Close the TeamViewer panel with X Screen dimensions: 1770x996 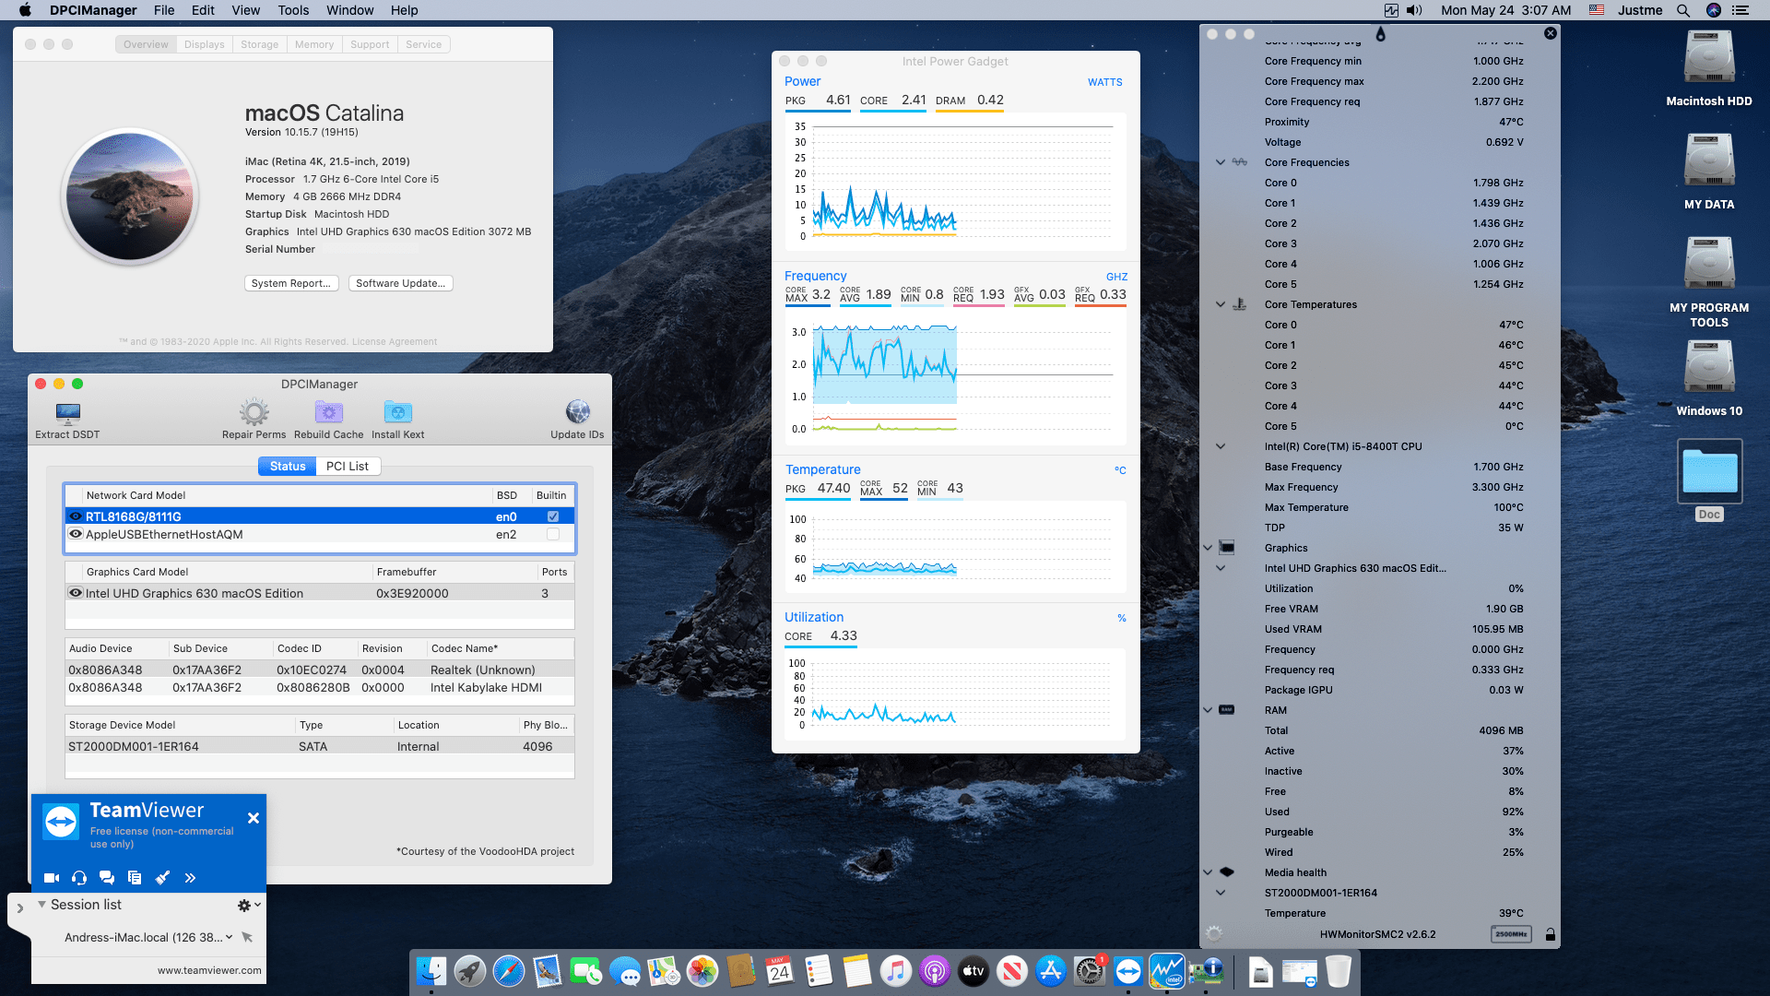pos(254,818)
